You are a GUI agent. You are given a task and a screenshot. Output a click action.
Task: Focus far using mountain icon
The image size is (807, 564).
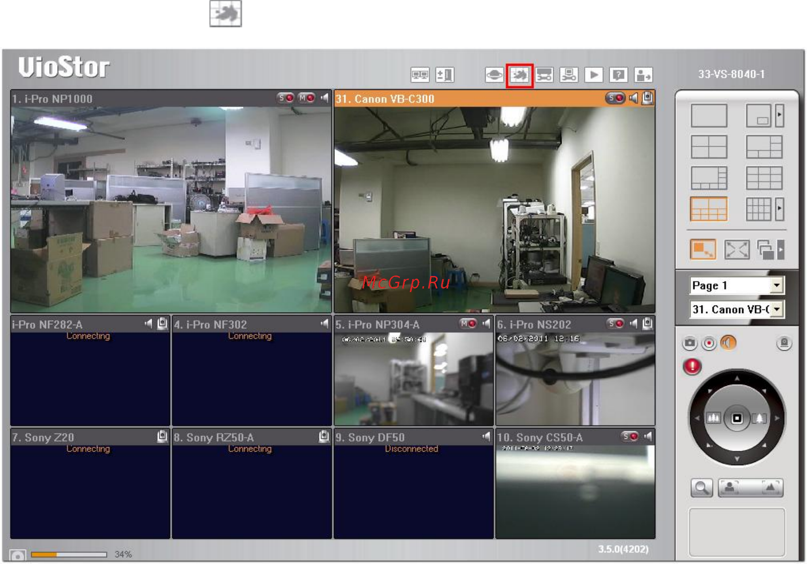pyautogui.click(x=770, y=488)
